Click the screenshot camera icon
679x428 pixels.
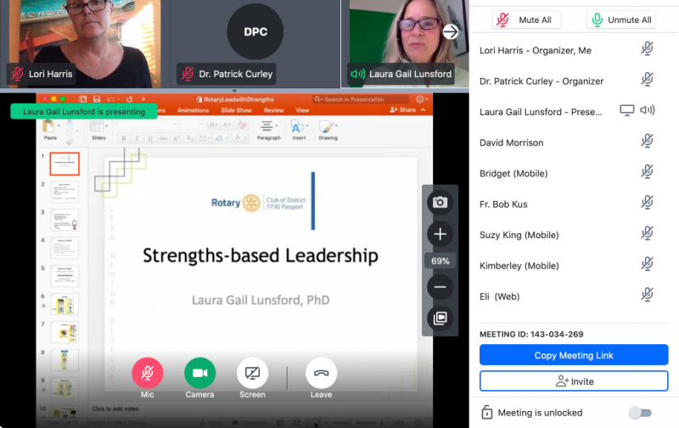click(440, 202)
